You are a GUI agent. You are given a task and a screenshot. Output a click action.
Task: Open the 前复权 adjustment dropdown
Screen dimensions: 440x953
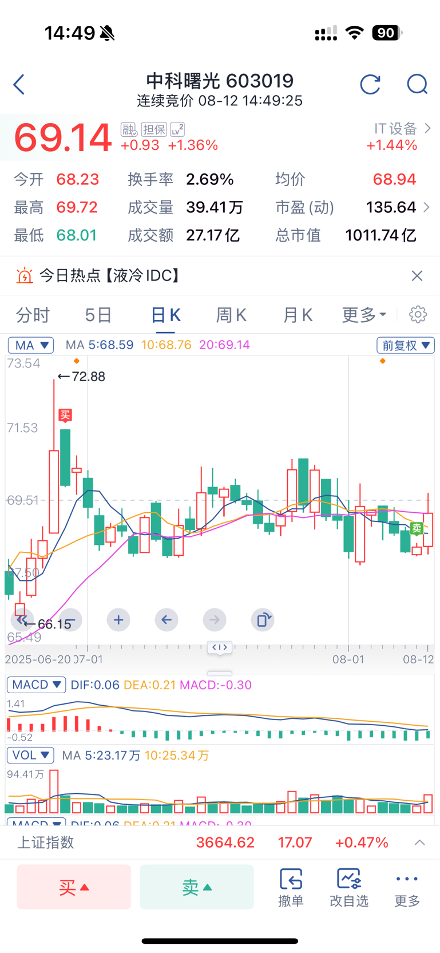(x=406, y=345)
